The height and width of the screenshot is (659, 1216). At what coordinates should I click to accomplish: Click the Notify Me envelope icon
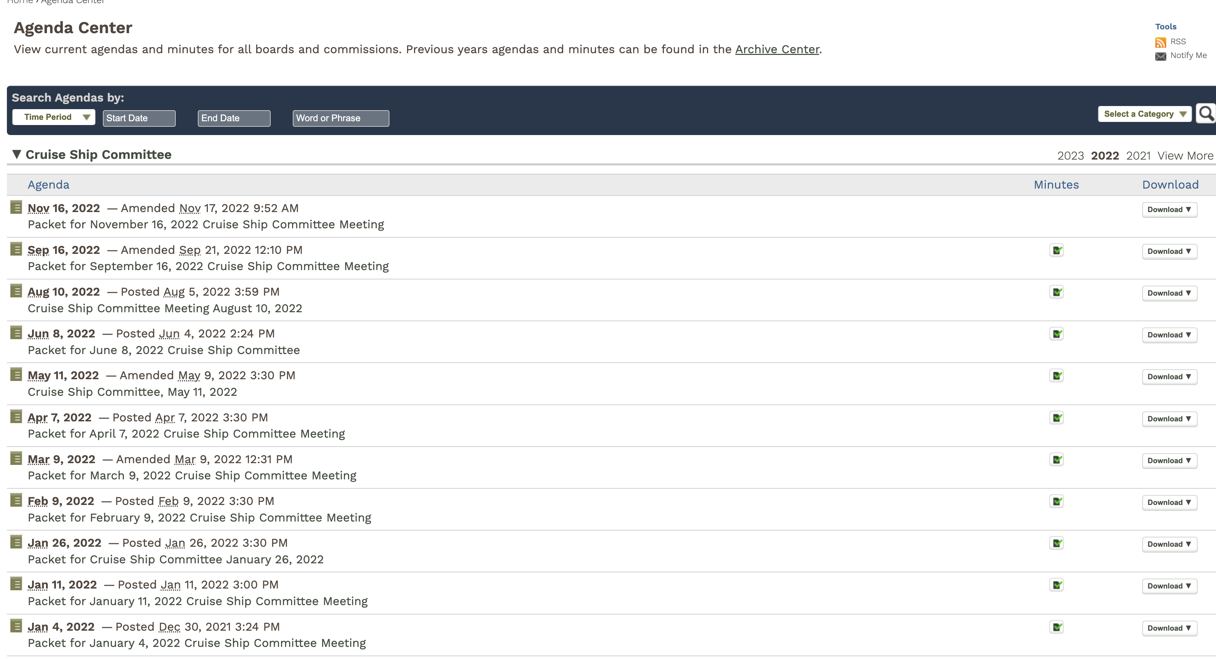click(1160, 56)
